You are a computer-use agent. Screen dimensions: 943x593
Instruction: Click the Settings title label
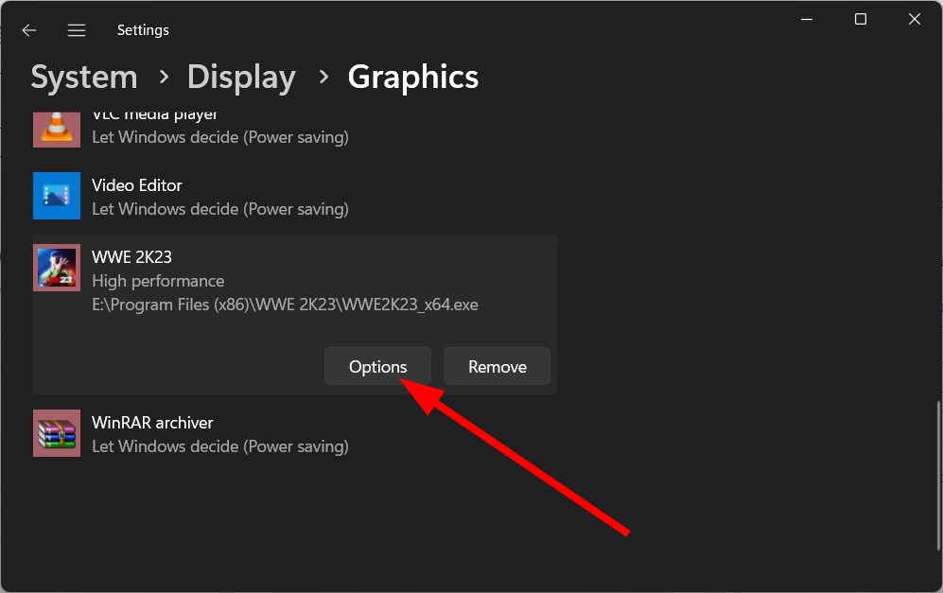coord(142,29)
